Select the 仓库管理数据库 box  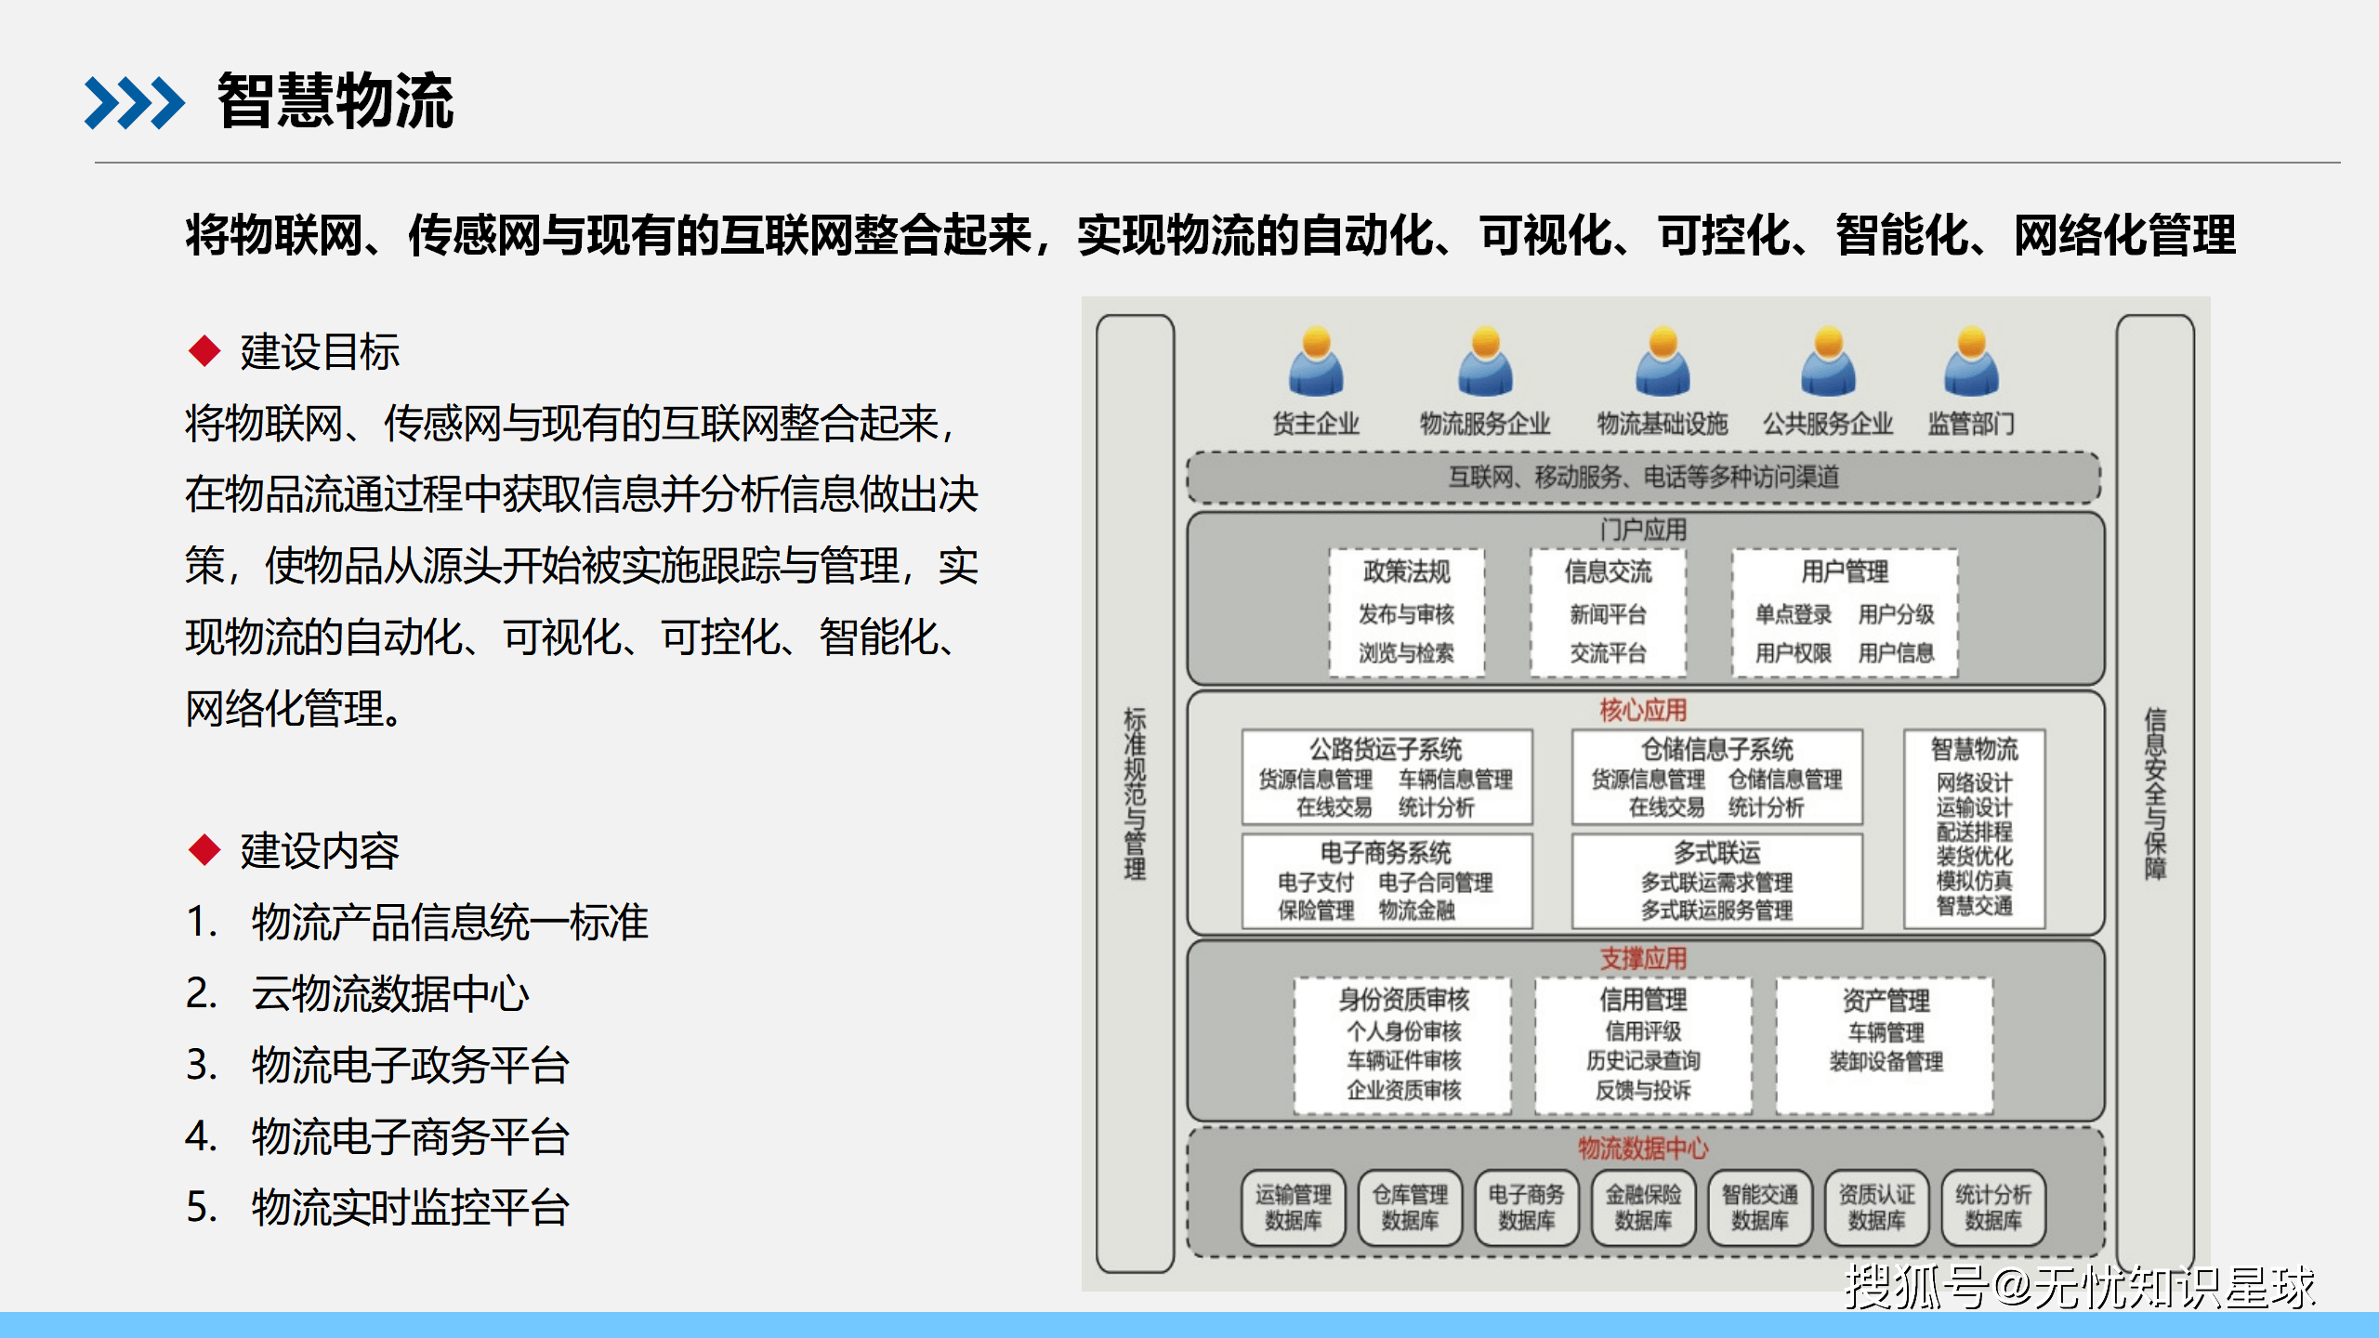coord(1410,1207)
